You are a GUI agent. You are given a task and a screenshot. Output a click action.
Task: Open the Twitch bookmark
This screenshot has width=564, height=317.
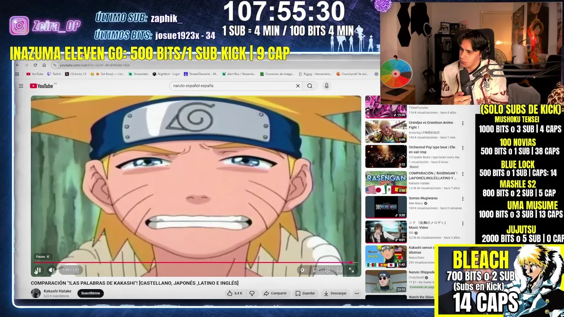54,74
